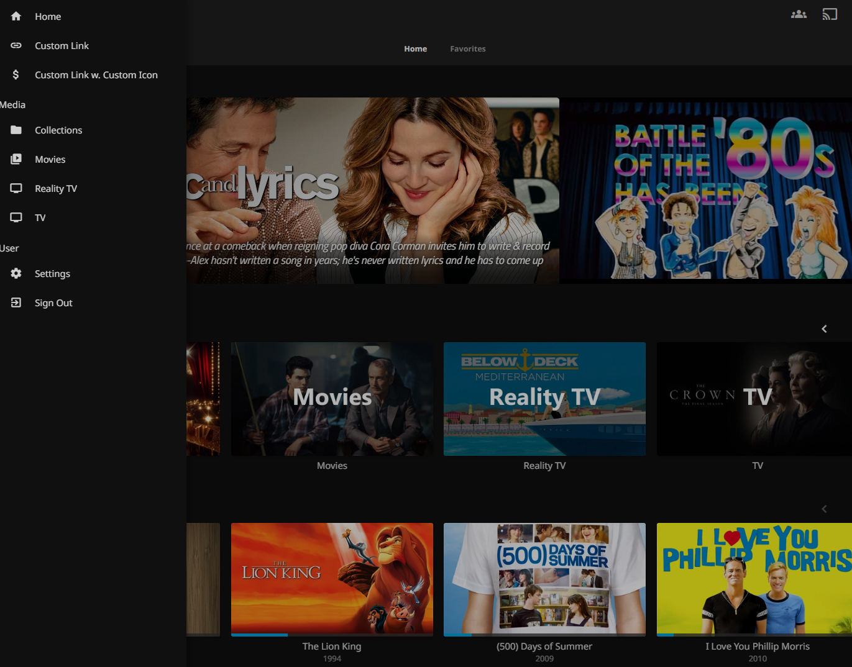Click the Movies library icon in sidebar
This screenshot has height=667, width=852.
(16, 160)
